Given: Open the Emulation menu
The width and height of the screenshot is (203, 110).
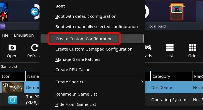Looking at the screenshot, I should 24,35.
